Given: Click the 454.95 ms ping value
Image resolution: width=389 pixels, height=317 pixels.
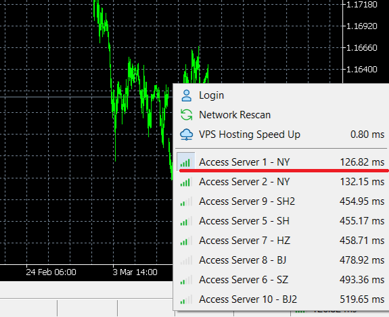Looking at the screenshot, I should coord(362,201).
